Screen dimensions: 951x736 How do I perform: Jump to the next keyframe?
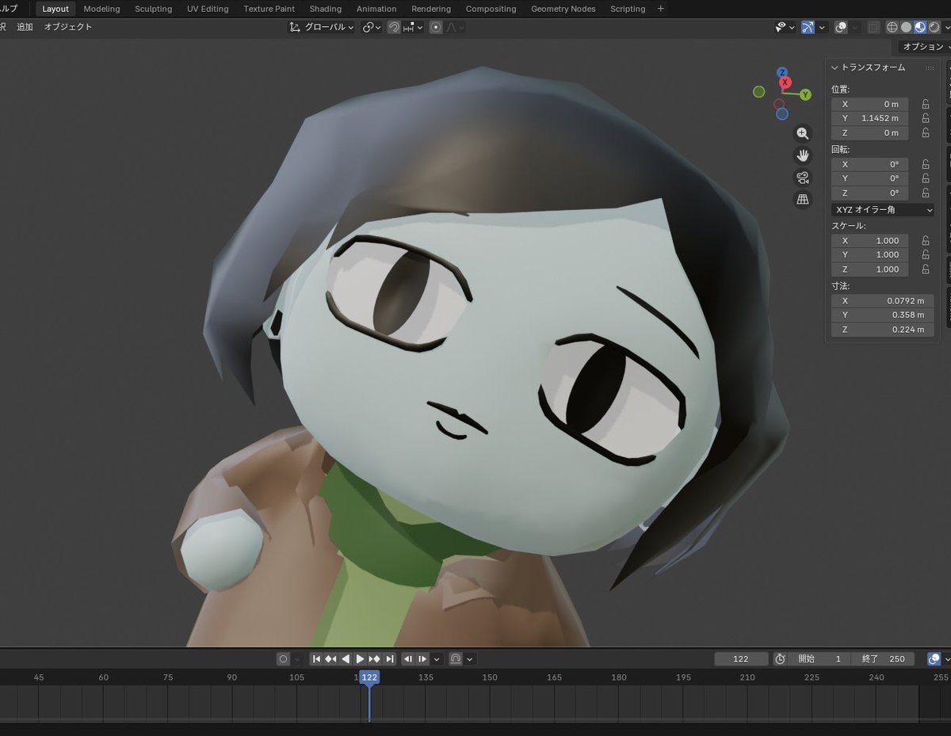pos(375,659)
